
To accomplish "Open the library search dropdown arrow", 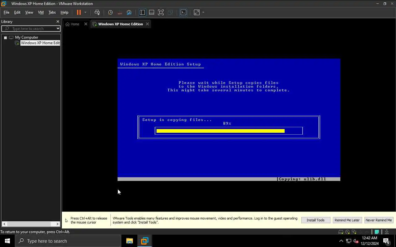I will (x=58, y=28).
